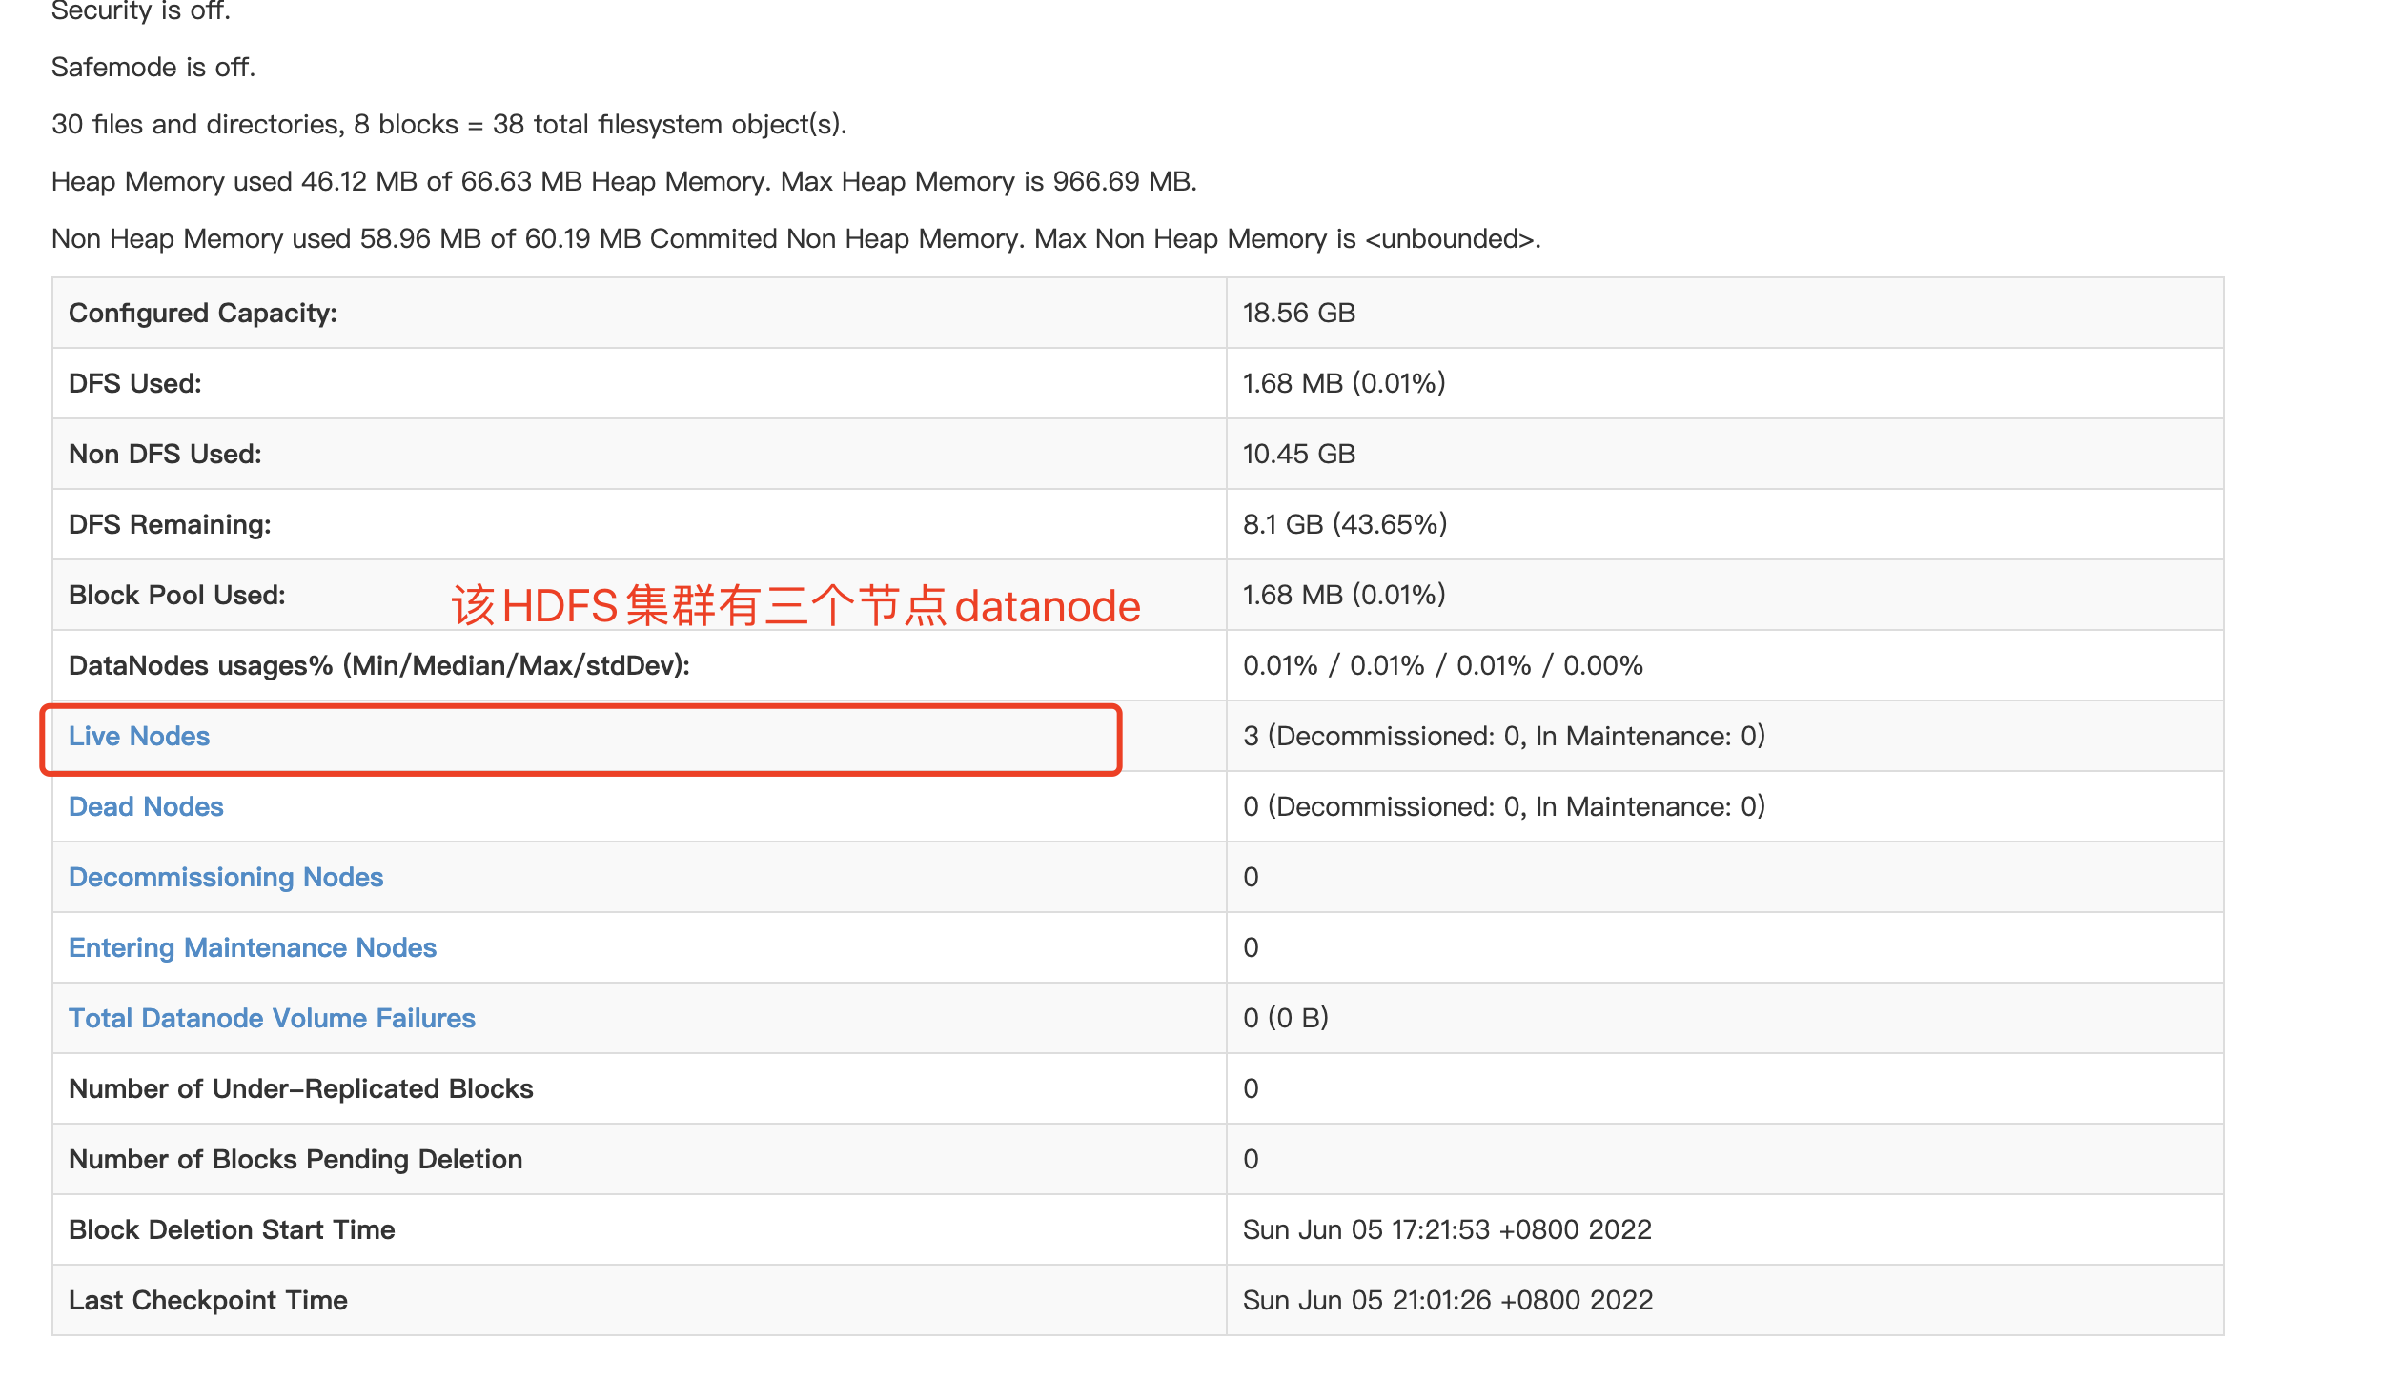Screen dimensions: 2383x1380
Task: Click the Total Datanode Volume Failures link
Action: pyautogui.click(x=272, y=1018)
